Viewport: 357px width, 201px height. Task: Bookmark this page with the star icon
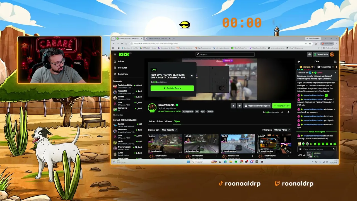pos(310,44)
